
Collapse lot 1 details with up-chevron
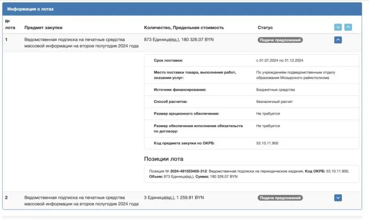338,40
